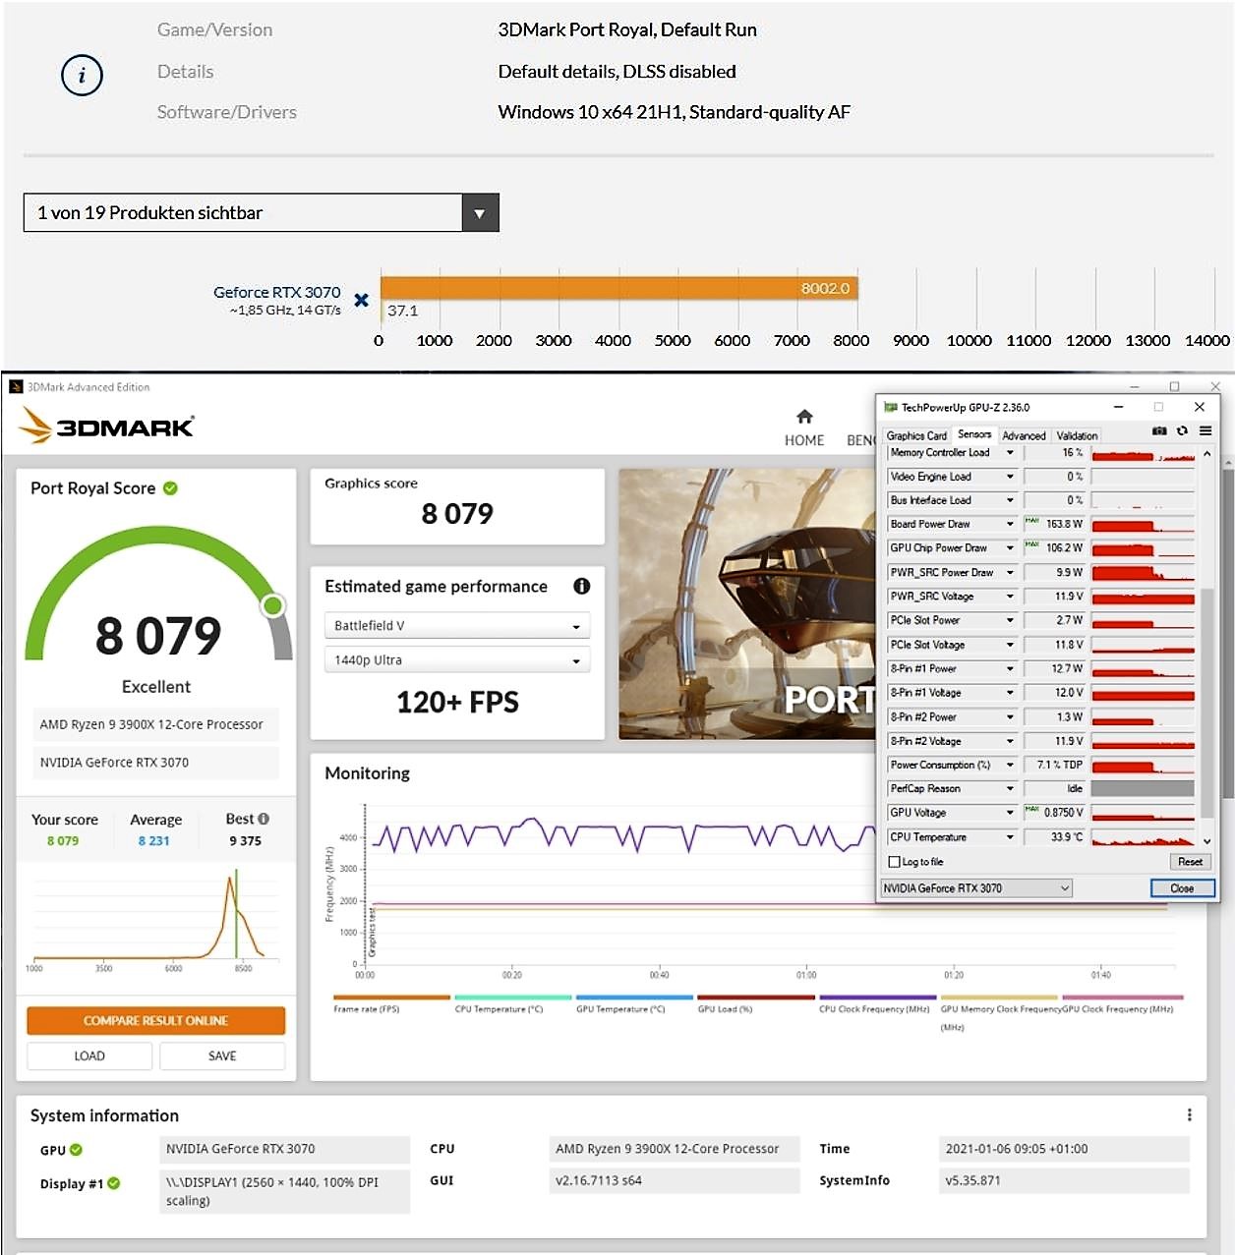Image resolution: width=1235 pixels, height=1255 pixels.
Task: Expand Board Power Draw sensor dropdown
Action: pyautogui.click(x=1010, y=525)
